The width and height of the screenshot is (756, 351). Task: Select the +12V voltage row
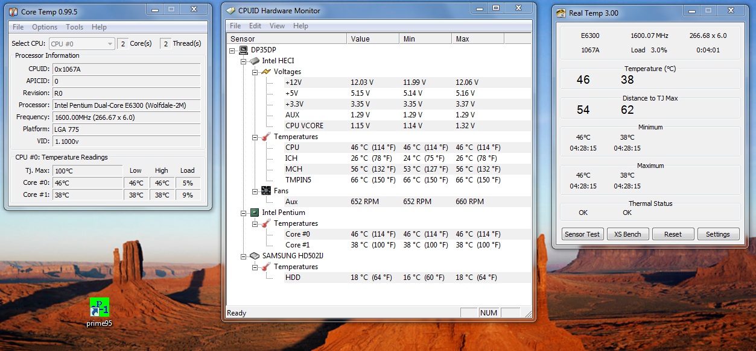408,82
